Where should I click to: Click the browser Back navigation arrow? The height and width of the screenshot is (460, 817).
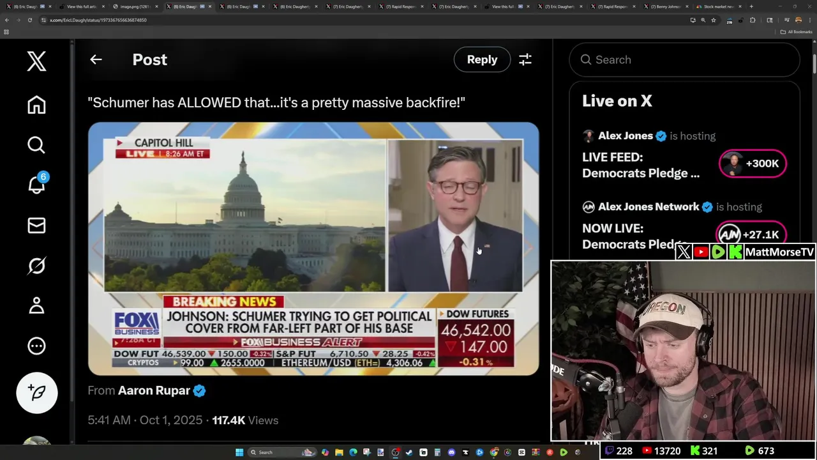[7, 20]
